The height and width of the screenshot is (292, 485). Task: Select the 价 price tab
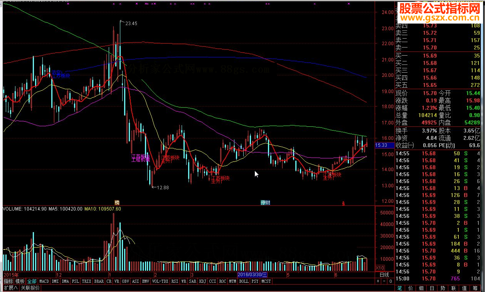(x=411, y=288)
